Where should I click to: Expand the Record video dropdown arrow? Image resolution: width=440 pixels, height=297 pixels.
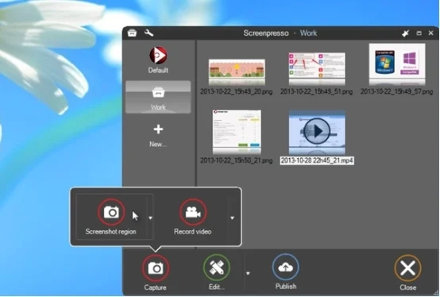[232, 218]
